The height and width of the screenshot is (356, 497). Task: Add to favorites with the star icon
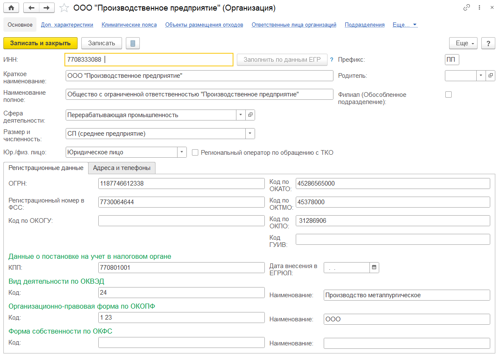pyautogui.click(x=64, y=8)
